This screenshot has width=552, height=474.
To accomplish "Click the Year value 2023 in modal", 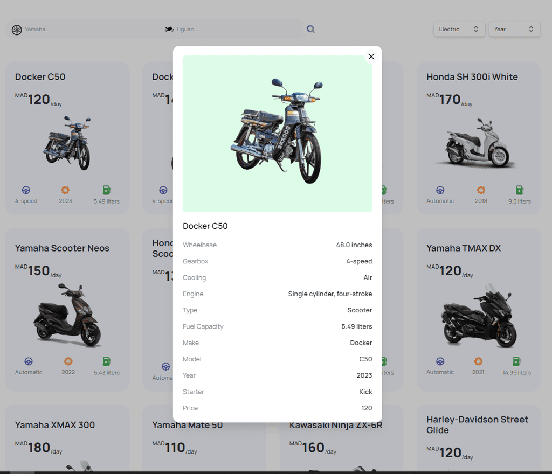I will 364,375.
